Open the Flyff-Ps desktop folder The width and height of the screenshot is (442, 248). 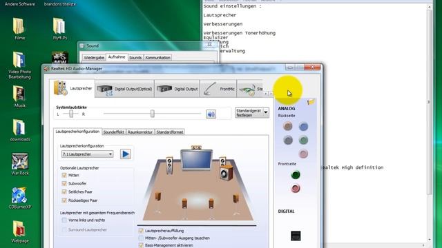59,29
